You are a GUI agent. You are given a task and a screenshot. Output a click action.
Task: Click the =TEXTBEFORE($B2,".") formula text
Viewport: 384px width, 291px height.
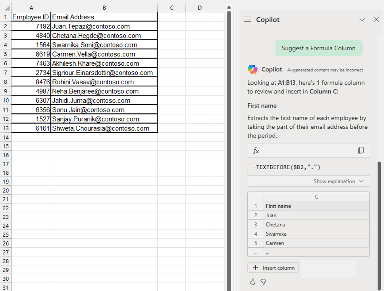pyautogui.click(x=286, y=167)
